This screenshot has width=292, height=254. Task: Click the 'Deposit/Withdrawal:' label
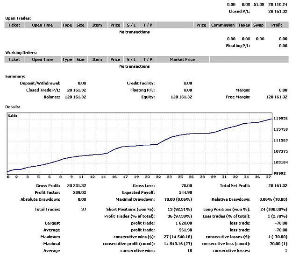pyautogui.click(x=40, y=83)
